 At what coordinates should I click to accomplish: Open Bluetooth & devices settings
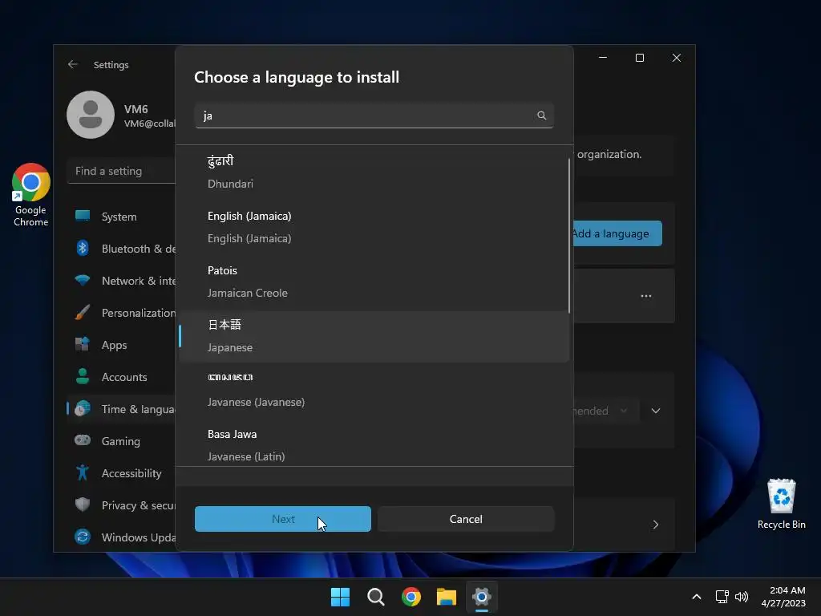point(122,249)
